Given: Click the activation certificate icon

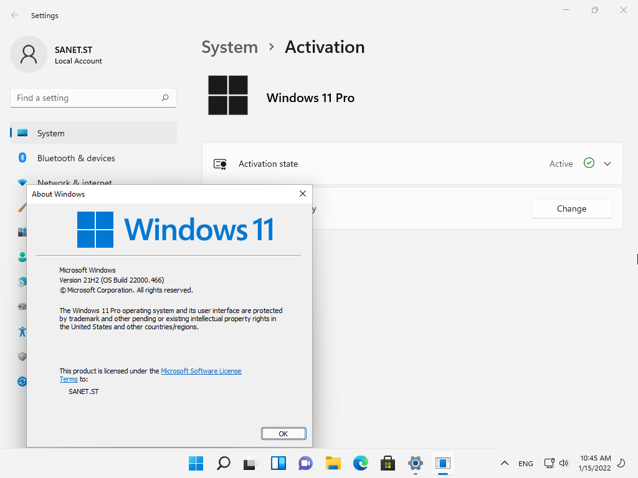Looking at the screenshot, I should tap(220, 164).
